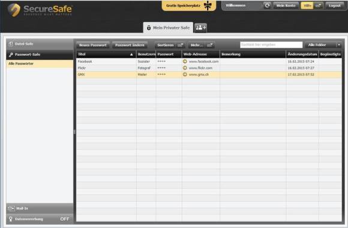
Task: Click the Datenvererbung key icon
Action: pos(10,219)
